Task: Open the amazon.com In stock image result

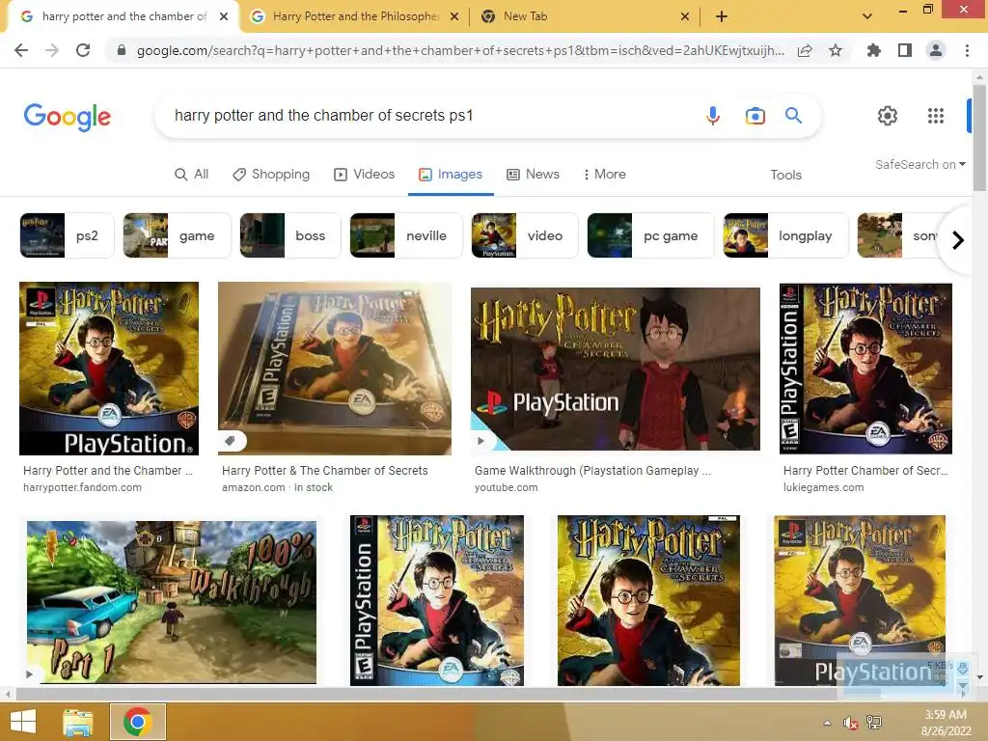Action: pyautogui.click(x=335, y=369)
